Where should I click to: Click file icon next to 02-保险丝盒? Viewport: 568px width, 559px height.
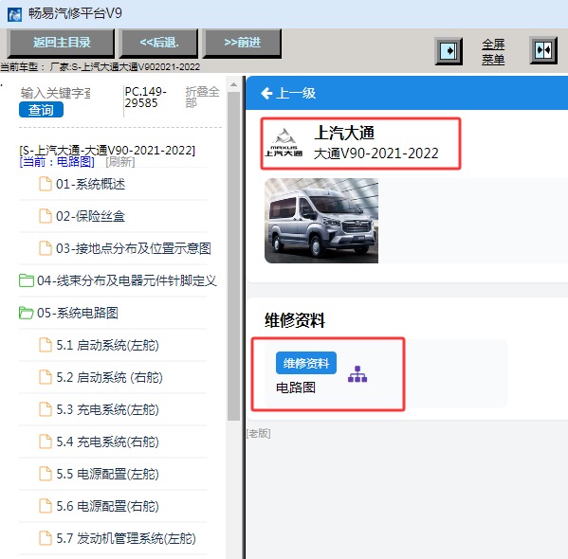coord(46,216)
